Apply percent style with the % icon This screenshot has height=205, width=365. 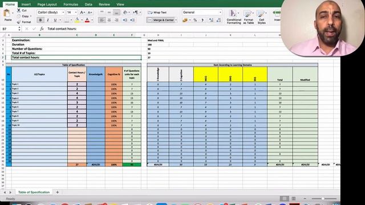click(195, 20)
